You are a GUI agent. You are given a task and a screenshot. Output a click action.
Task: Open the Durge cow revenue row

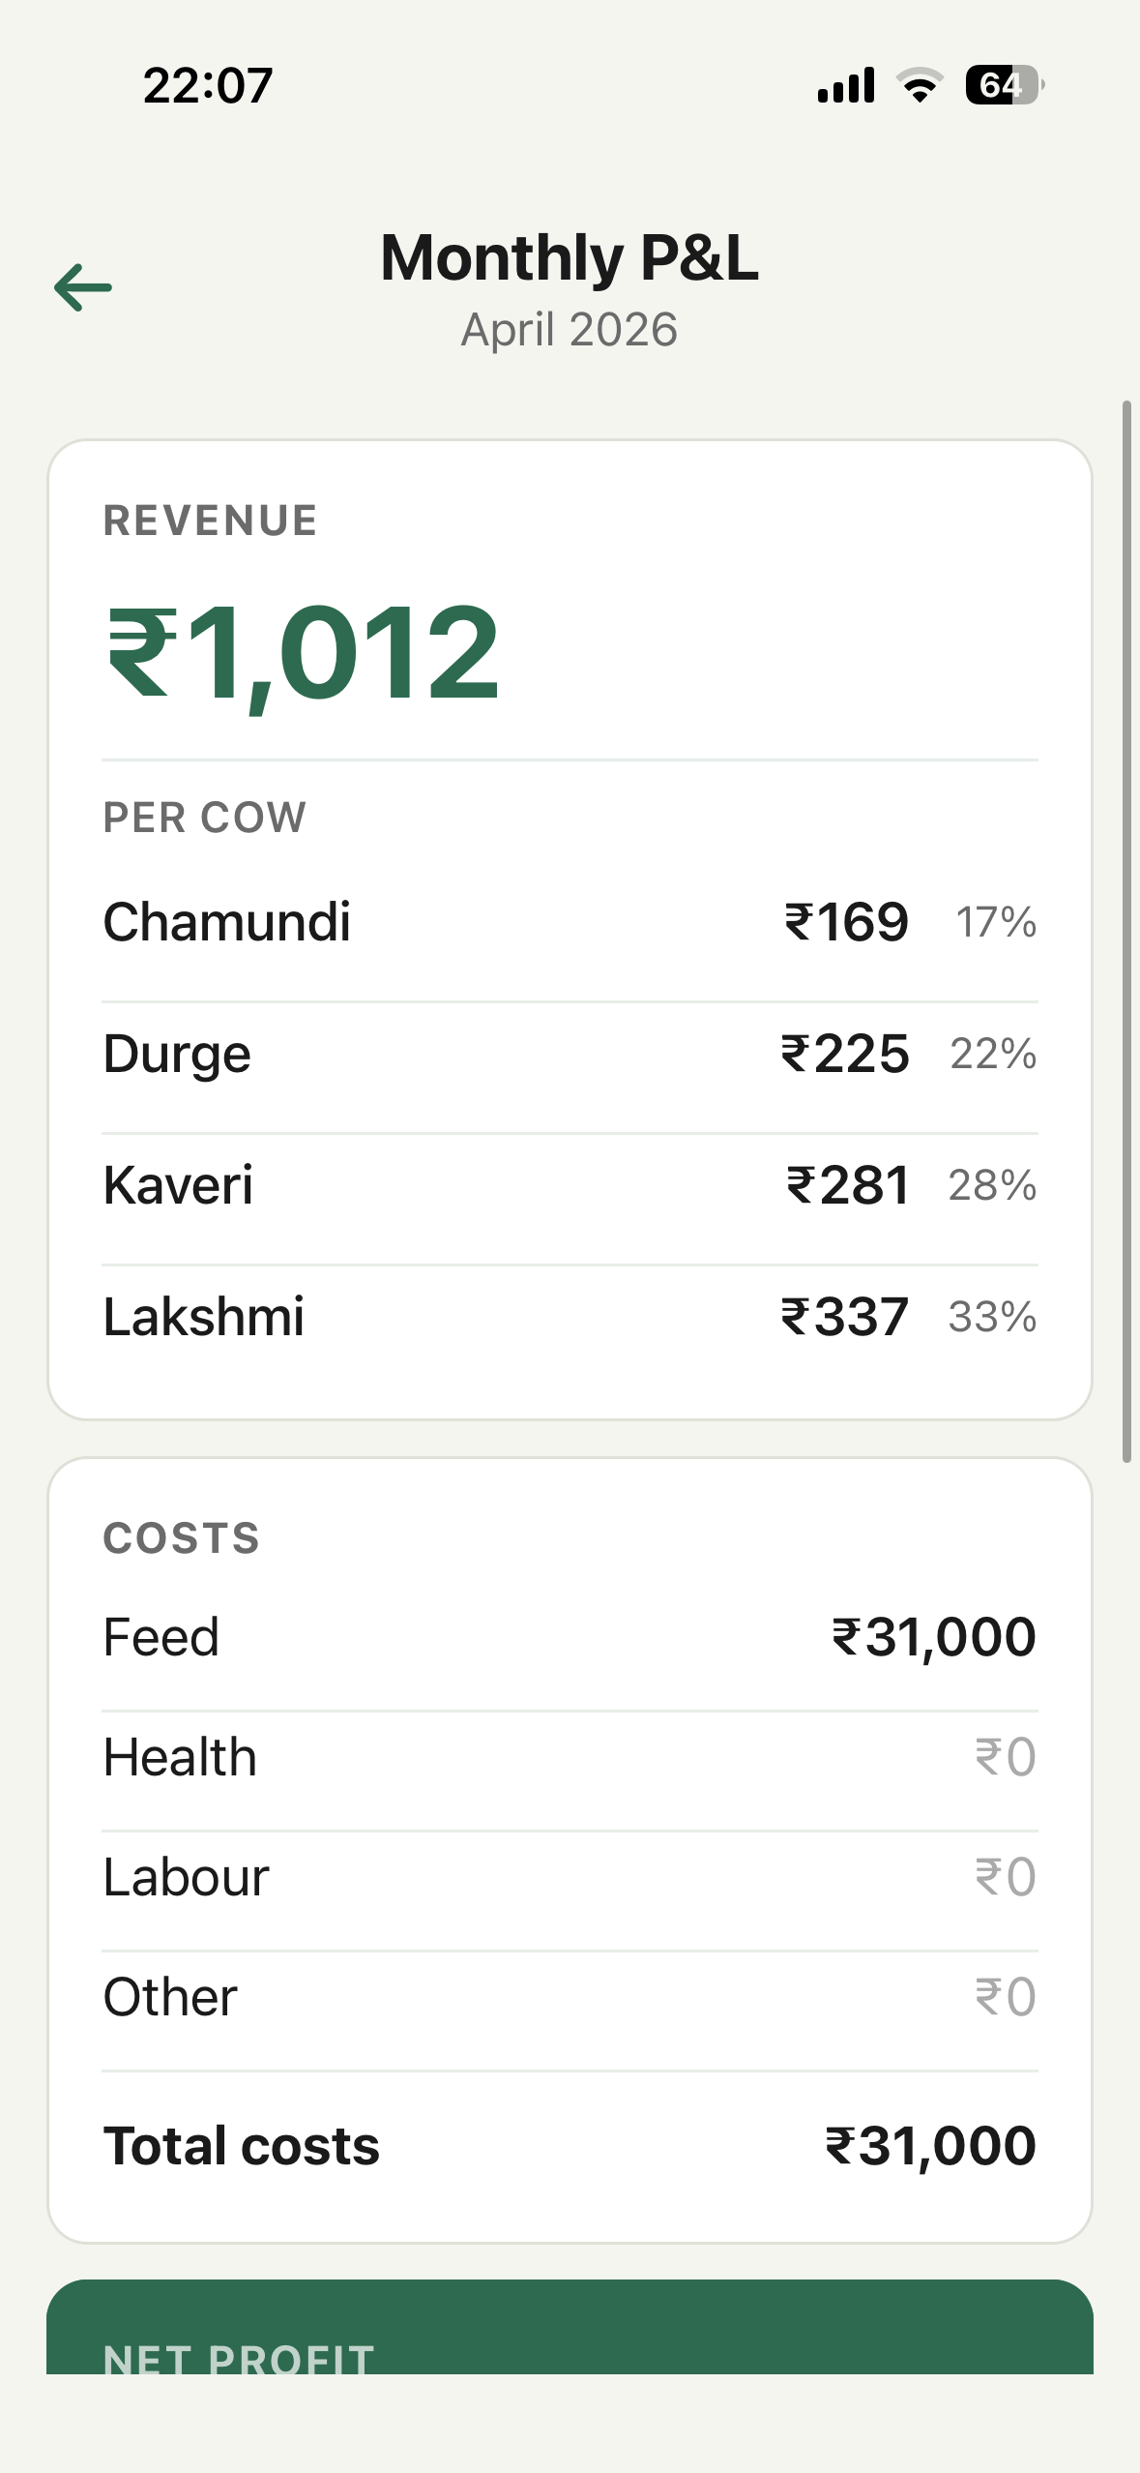tap(570, 1054)
